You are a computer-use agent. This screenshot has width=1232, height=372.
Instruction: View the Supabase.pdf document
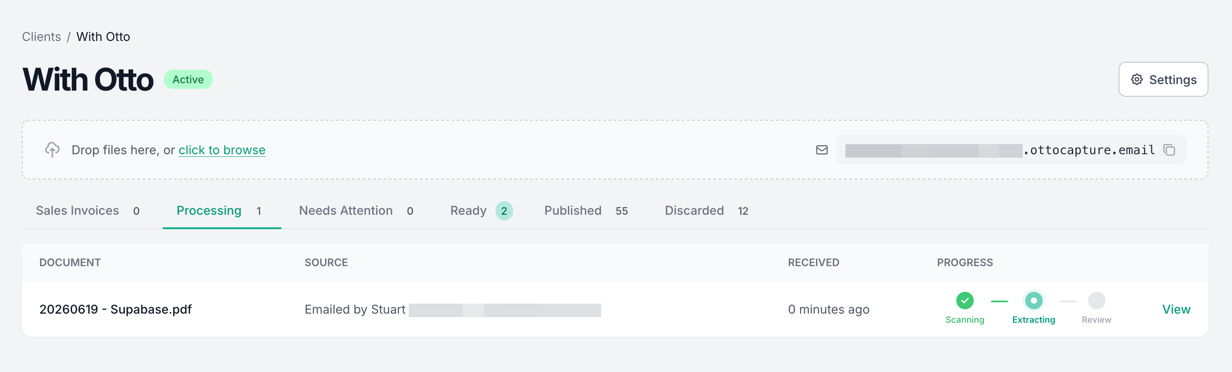tap(1176, 309)
